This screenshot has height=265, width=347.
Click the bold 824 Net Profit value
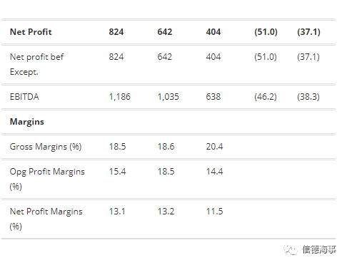tap(116, 32)
